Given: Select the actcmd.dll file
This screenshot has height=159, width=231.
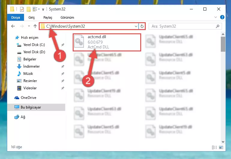Looking at the screenshot, I should click(x=107, y=42).
